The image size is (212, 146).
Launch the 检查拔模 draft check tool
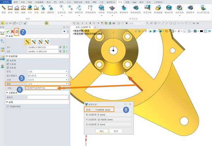click(x=158, y=9)
